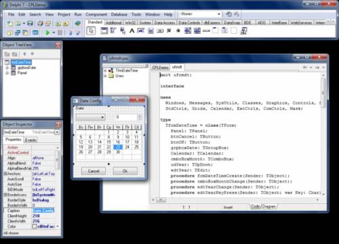Switch to Data Controls palette tab
The image size is (339, 244).
click(189, 23)
